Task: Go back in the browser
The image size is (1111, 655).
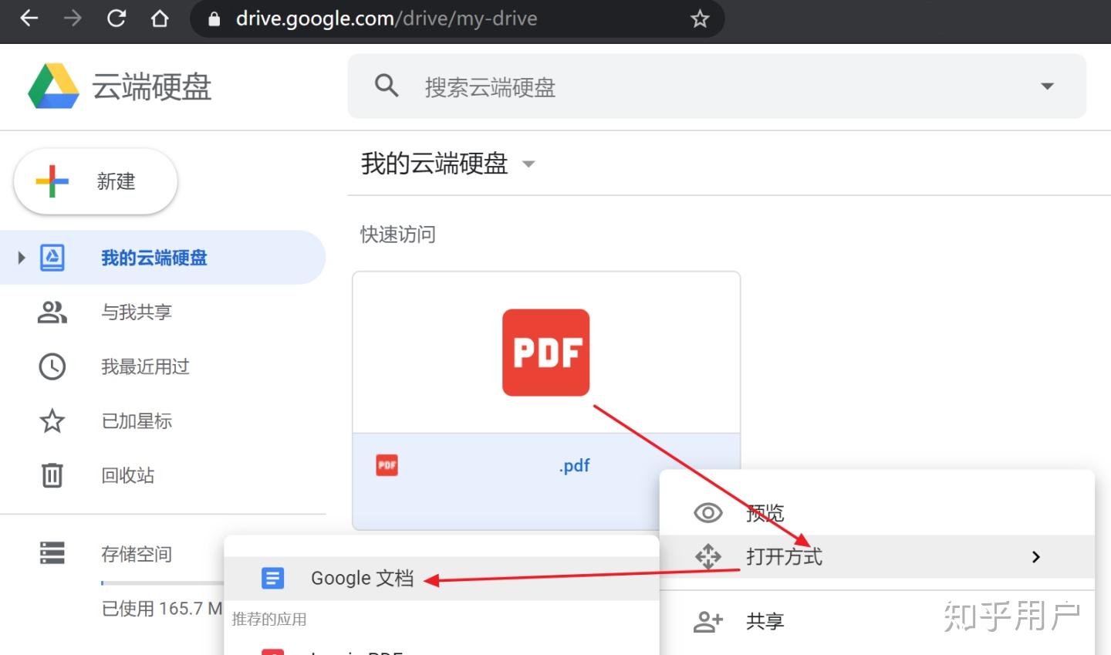Action: (x=29, y=19)
